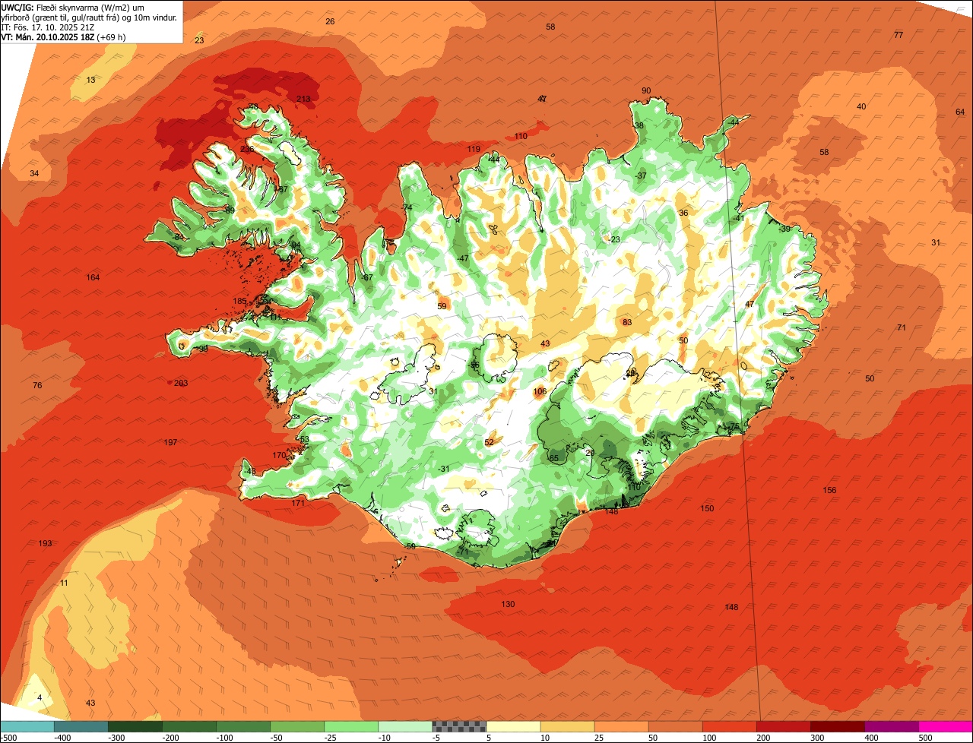This screenshot has height=743, width=973.
Task: Click the value -37 in northeast Iceland
Action: [x=641, y=175]
